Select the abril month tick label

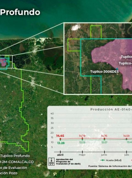[60, 155]
